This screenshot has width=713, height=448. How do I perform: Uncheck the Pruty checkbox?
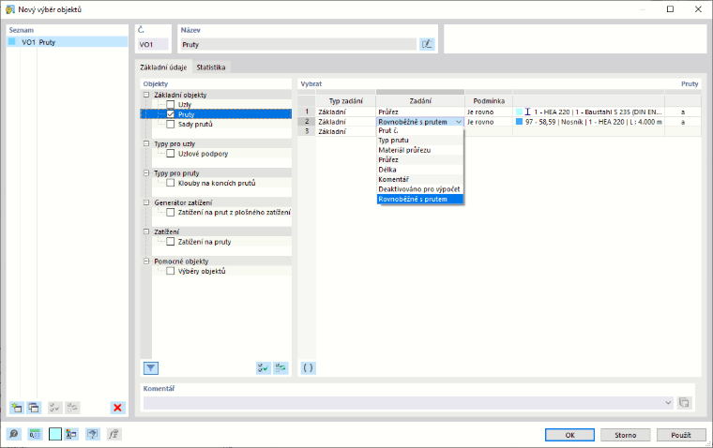(171, 114)
